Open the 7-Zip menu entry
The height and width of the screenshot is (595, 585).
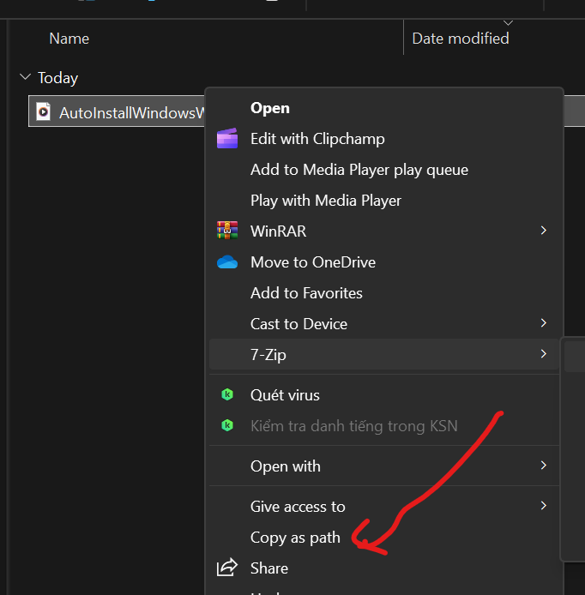click(268, 355)
